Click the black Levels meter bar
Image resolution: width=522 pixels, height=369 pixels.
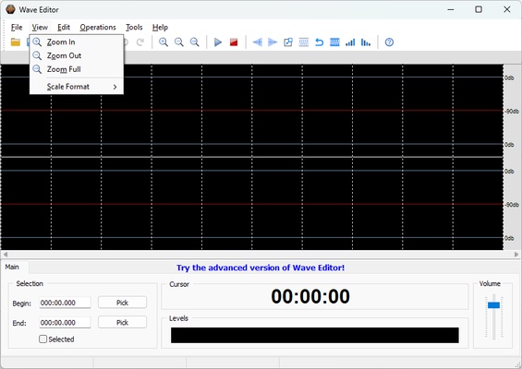[315, 335]
